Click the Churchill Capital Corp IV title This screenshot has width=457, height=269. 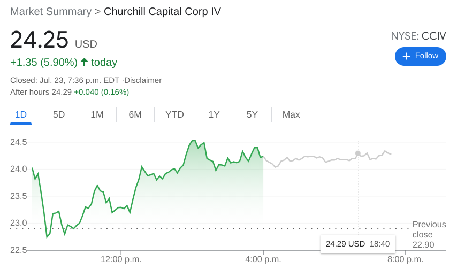[x=162, y=12]
